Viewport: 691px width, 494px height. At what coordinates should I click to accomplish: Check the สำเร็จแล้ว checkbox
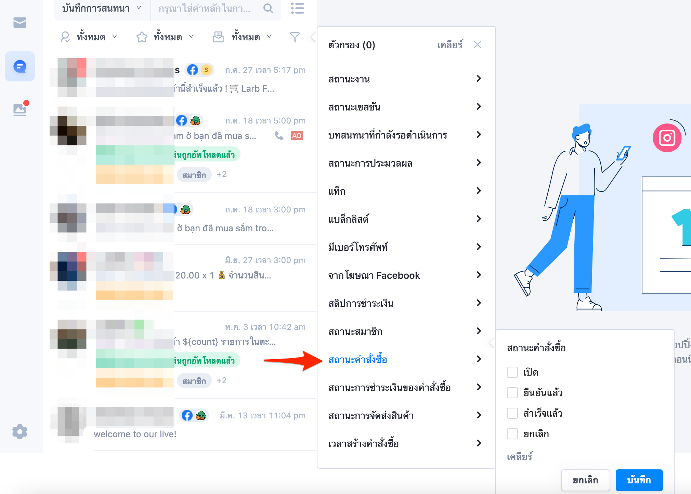(x=512, y=413)
